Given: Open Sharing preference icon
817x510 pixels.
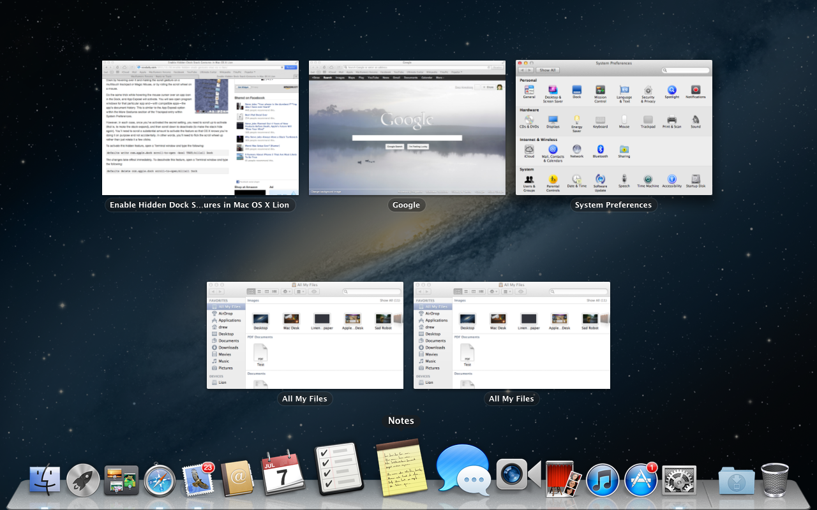Looking at the screenshot, I should (624, 150).
